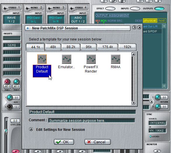Open strip 1 input WAVE 1/2 selector

pos(12,20)
